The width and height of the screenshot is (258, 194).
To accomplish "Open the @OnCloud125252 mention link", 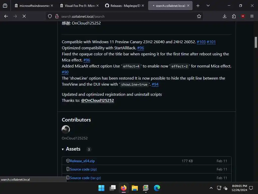I will pos(98,101).
